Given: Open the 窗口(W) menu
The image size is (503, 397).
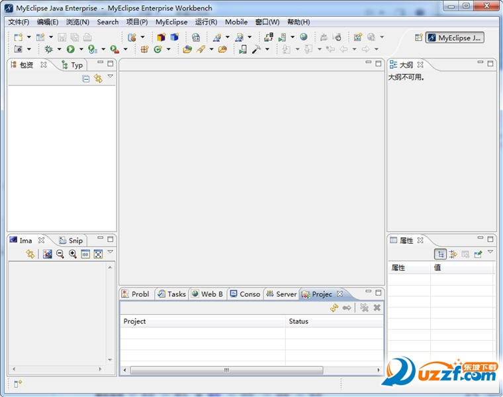Looking at the screenshot, I should 267,22.
